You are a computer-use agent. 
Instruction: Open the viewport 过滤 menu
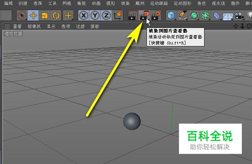pyautogui.click(x=80, y=26)
